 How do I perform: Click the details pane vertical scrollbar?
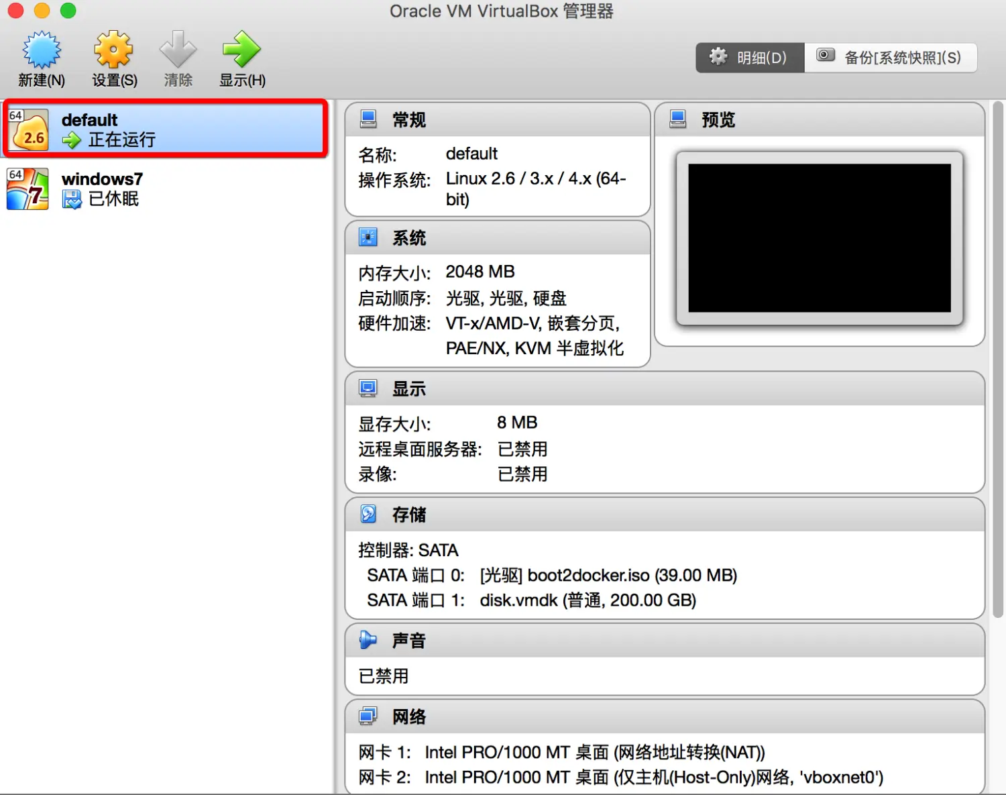click(997, 359)
